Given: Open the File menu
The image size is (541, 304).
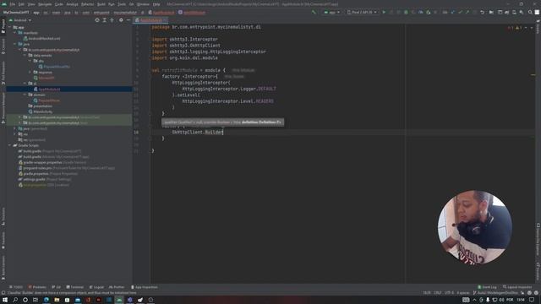Looking at the screenshot, I should coord(13,4).
